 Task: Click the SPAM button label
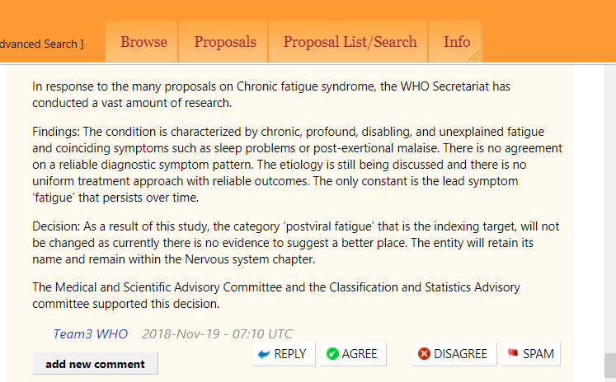coord(538,354)
